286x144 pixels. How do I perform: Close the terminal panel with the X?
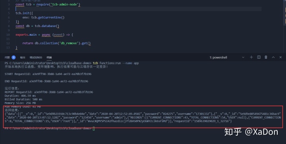click(x=280, y=58)
